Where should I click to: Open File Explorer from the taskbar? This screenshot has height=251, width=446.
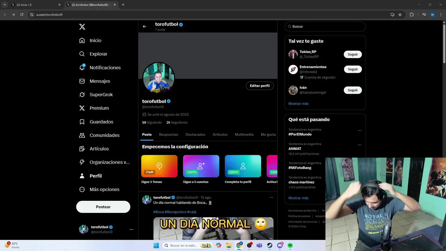pyautogui.click(x=229, y=245)
